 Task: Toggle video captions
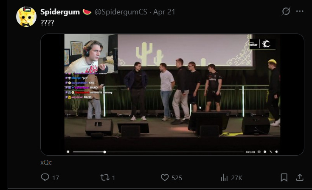259,152
